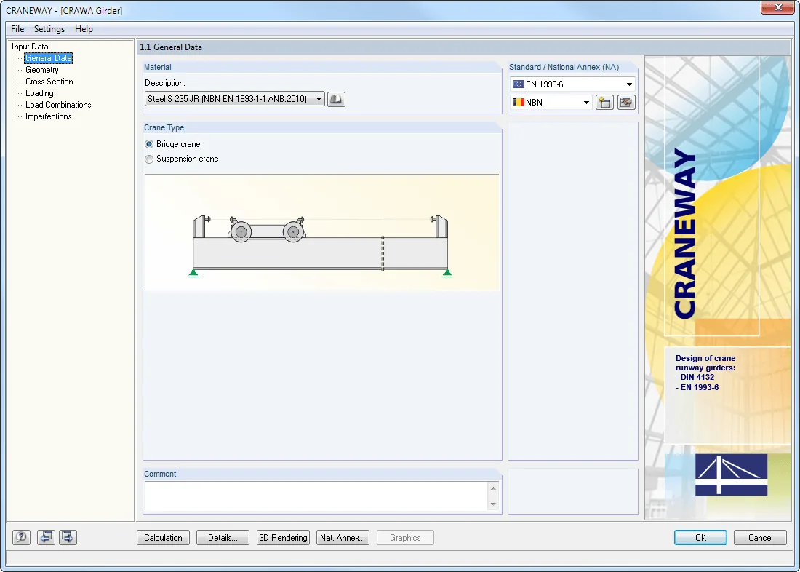Click the Dlubal bridge logo
Viewport: 800px width, 572px height.
pyautogui.click(x=731, y=474)
